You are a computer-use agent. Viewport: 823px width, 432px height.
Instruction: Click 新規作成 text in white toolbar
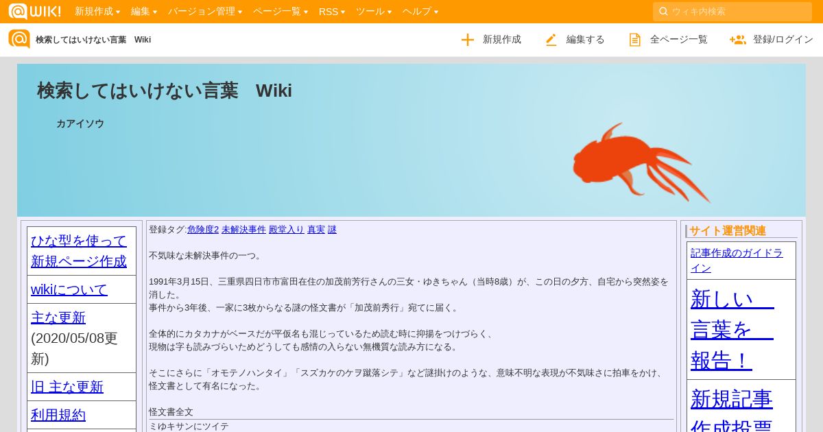pos(502,40)
